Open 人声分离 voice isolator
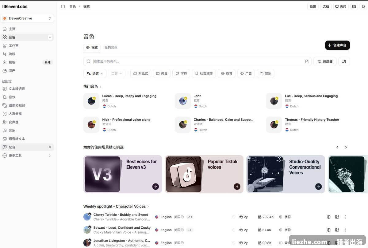The width and height of the screenshot is (368, 248). [x=27, y=113]
